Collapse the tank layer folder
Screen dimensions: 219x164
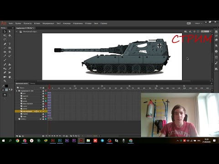(x=16, y=91)
